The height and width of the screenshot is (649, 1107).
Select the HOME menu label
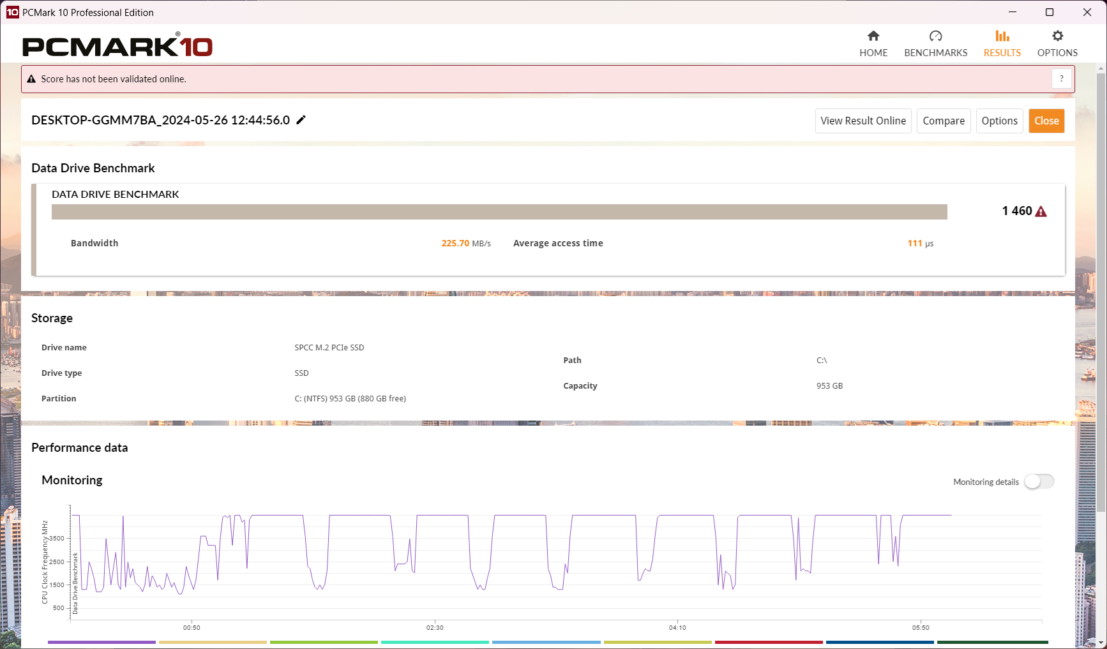click(873, 53)
